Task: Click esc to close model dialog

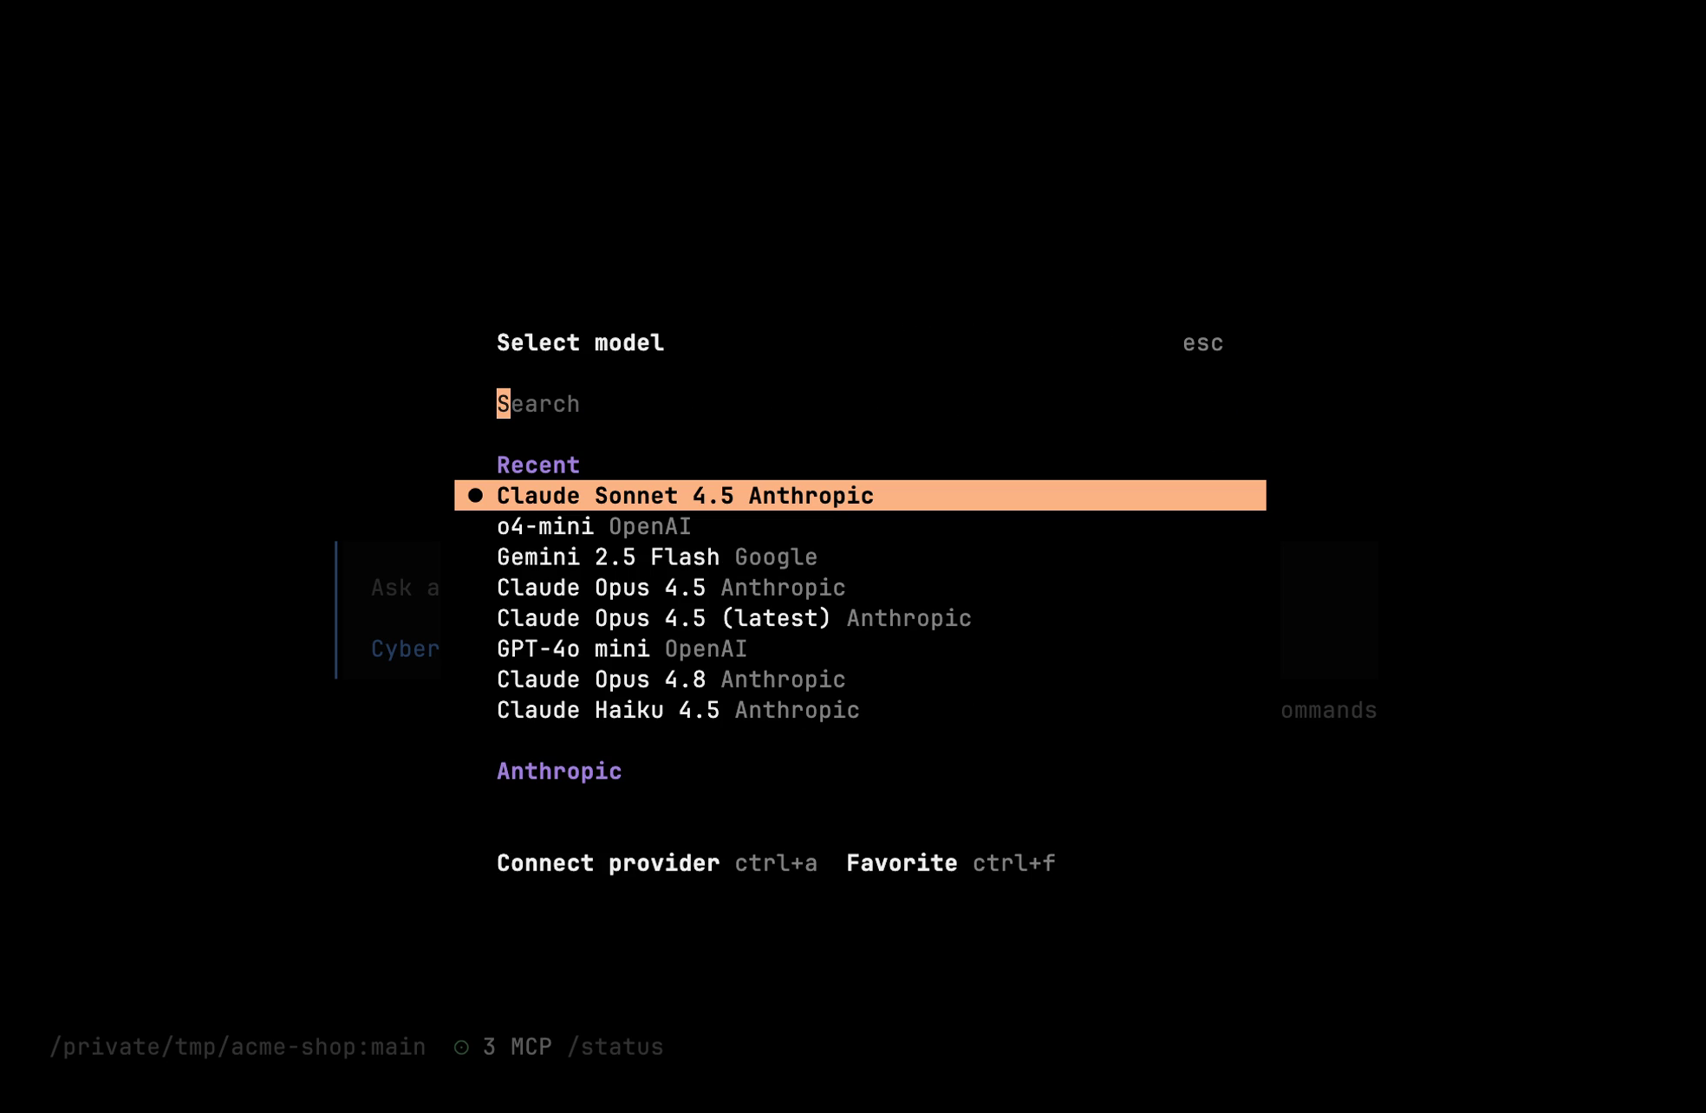Action: tap(1202, 343)
